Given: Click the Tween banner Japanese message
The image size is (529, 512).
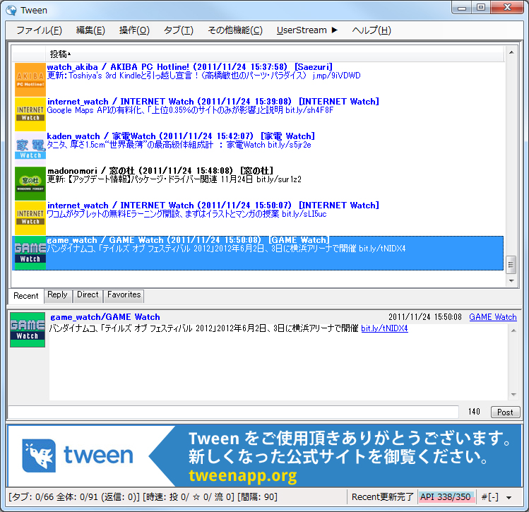Looking at the screenshot, I should tap(350, 448).
